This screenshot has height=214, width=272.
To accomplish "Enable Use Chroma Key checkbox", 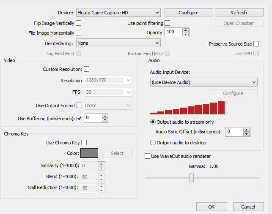I will (x=84, y=143).
